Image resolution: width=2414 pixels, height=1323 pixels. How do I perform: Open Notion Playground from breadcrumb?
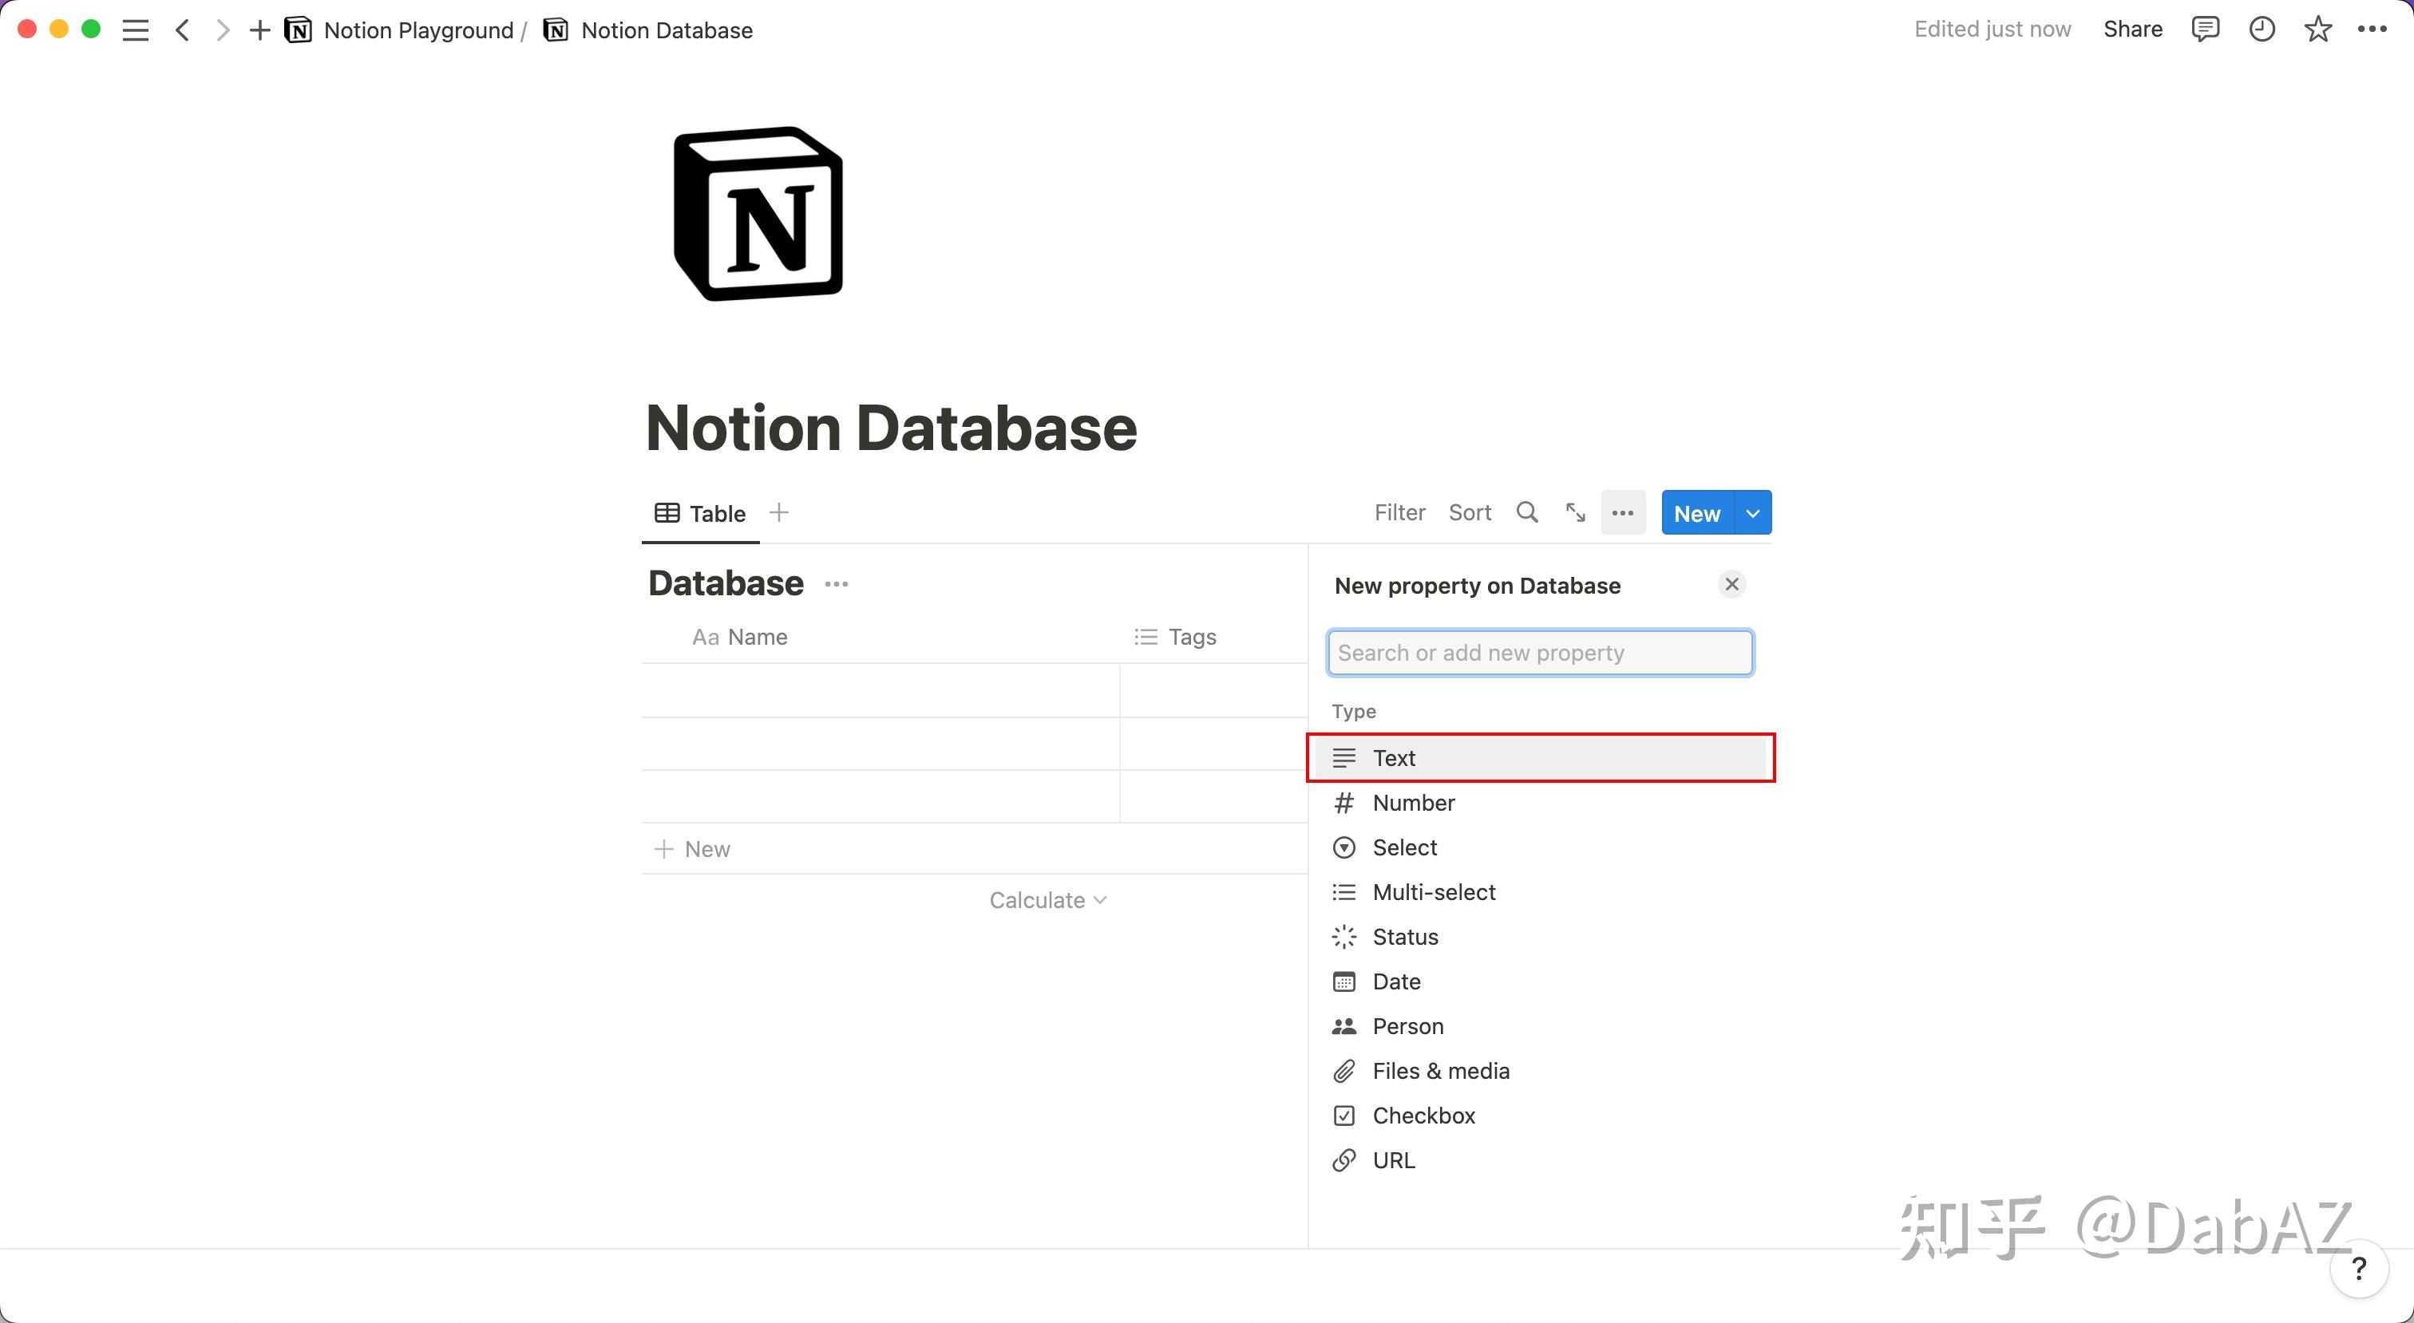(419, 29)
